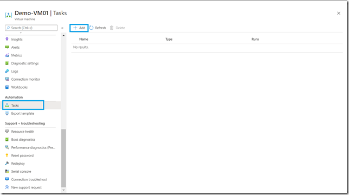Image resolution: width=349 pixels, height=195 pixels.
Task: Collapse the sidebar with double chevron
Action: (x=62, y=28)
